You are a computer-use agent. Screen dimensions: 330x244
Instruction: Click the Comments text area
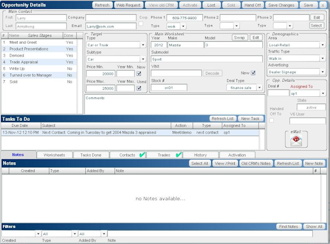click(175, 104)
